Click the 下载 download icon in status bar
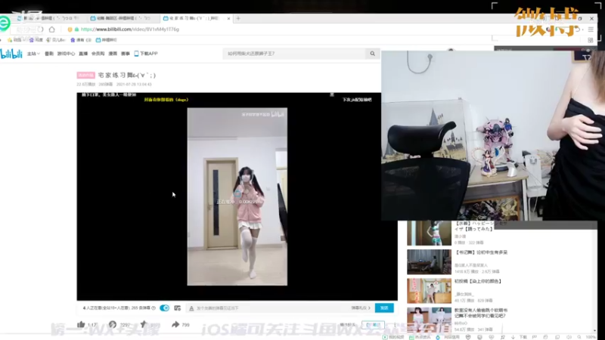This screenshot has width=605, height=340. [520, 337]
